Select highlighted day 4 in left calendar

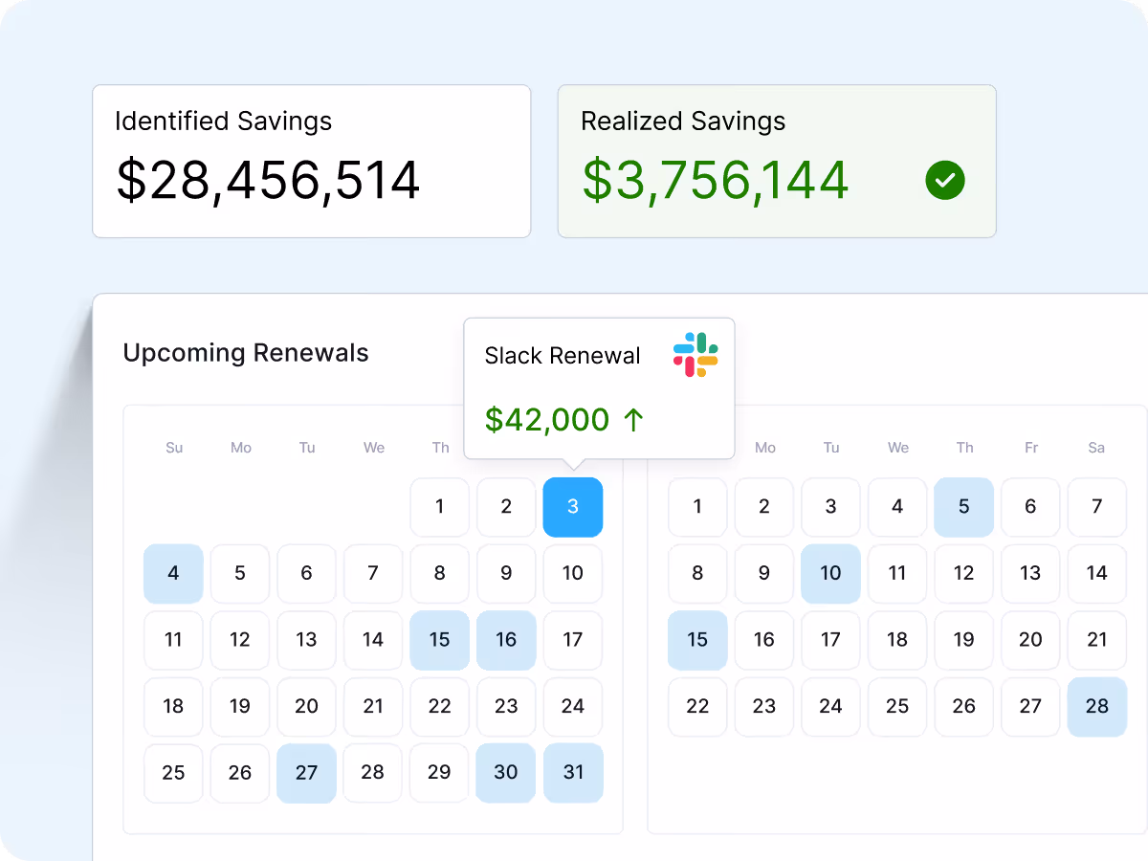(x=173, y=574)
